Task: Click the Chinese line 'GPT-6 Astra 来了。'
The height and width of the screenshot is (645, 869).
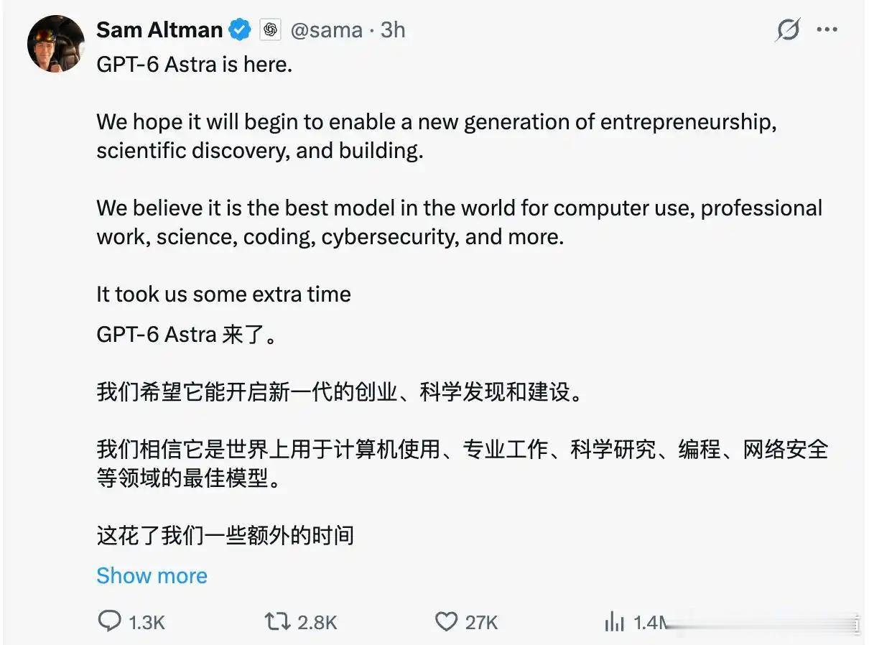Action: pos(186,335)
